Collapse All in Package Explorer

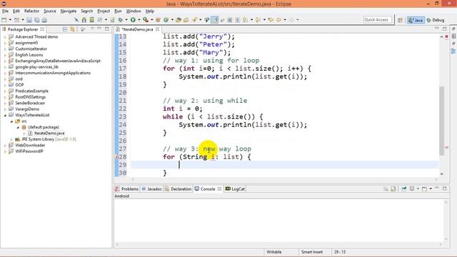(x=65, y=29)
